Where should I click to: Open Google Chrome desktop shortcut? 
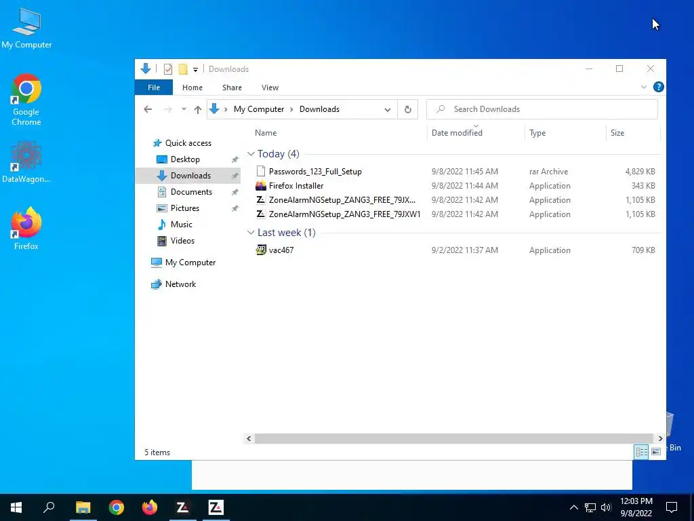pyautogui.click(x=26, y=100)
